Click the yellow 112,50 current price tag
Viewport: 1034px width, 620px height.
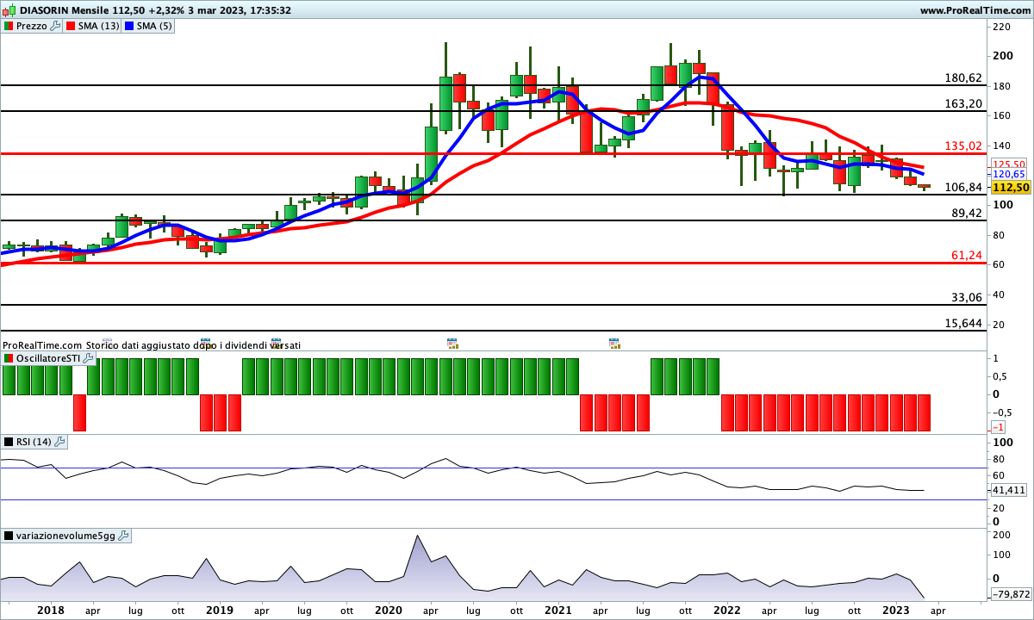[x=1010, y=187]
